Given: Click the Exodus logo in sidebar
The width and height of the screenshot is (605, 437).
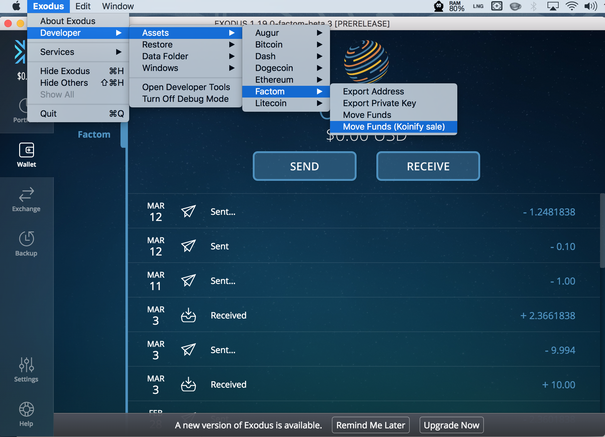Looking at the screenshot, I should coord(20,52).
